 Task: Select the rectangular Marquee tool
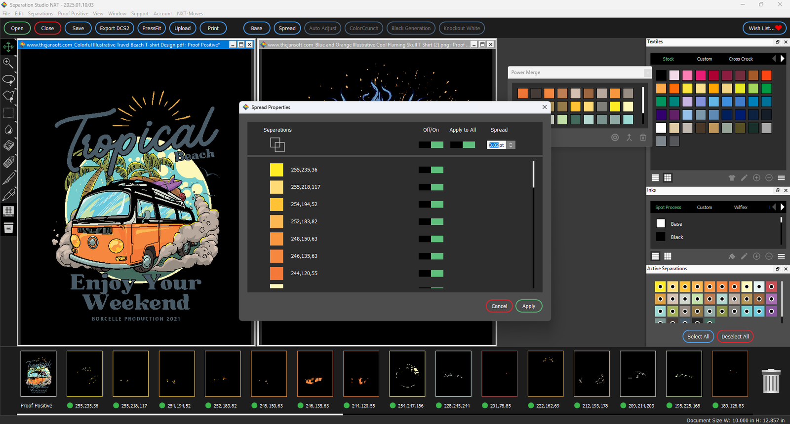coord(8,113)
